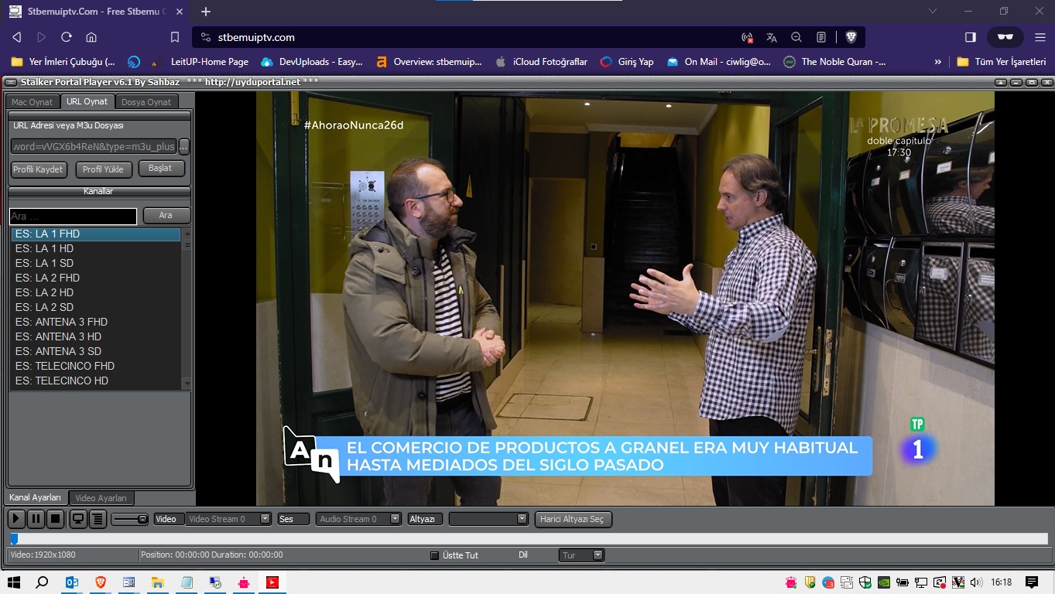Select channel ES: ANTENA 3 HD
Viewport: 1055px width, 594px height.
click(96, 336)
